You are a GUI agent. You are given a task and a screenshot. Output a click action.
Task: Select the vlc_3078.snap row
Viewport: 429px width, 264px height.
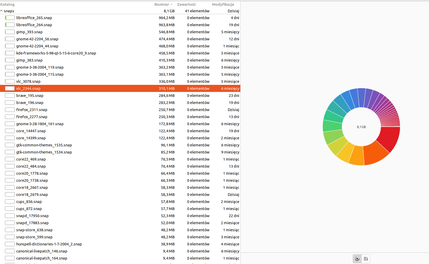120,81
